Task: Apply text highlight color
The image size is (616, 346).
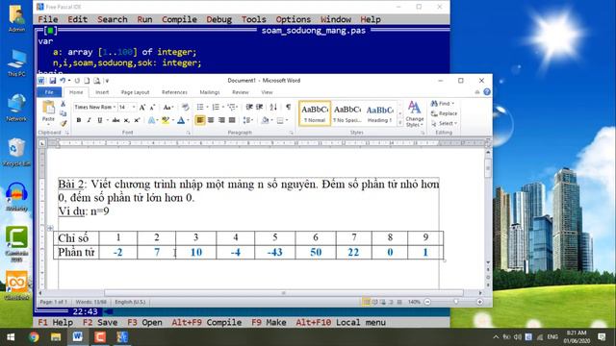Action: [166, 120]
